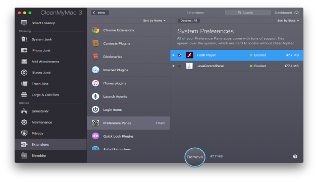Open the Launch Agents category
This screenshot has width=318, height=182.
(x=128, y=96)
